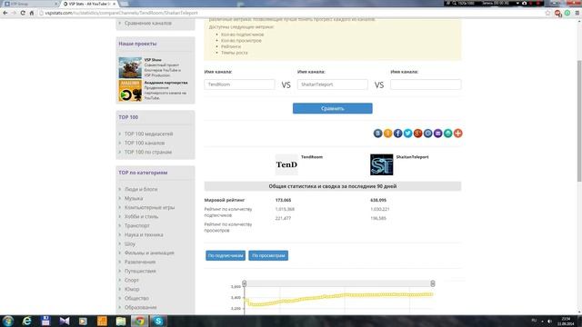Click the green print share icon
This screenshot has height=327, width=582.
click(x=448, y=134)
